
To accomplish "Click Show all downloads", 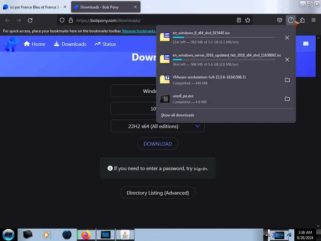I will 177,115.
